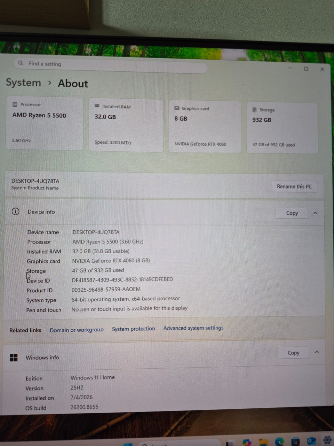Minimize the Settings window

(290, 68)
